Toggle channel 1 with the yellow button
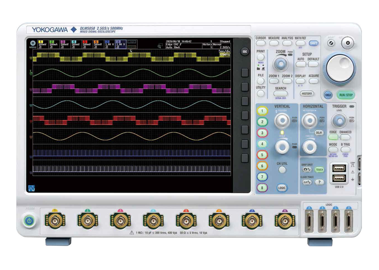379x270 pixels. [x=262, y=111]
